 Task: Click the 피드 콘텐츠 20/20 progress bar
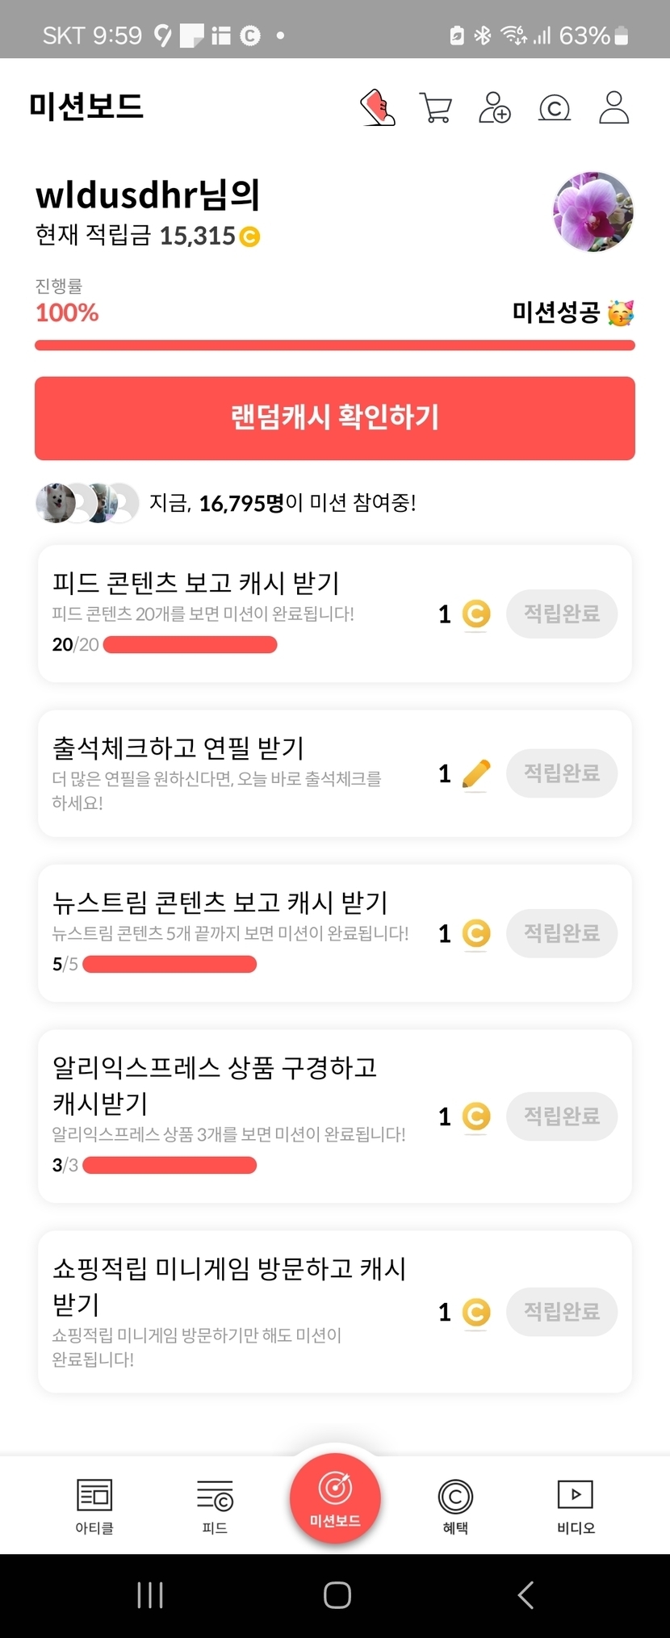[x=191, y=644]
